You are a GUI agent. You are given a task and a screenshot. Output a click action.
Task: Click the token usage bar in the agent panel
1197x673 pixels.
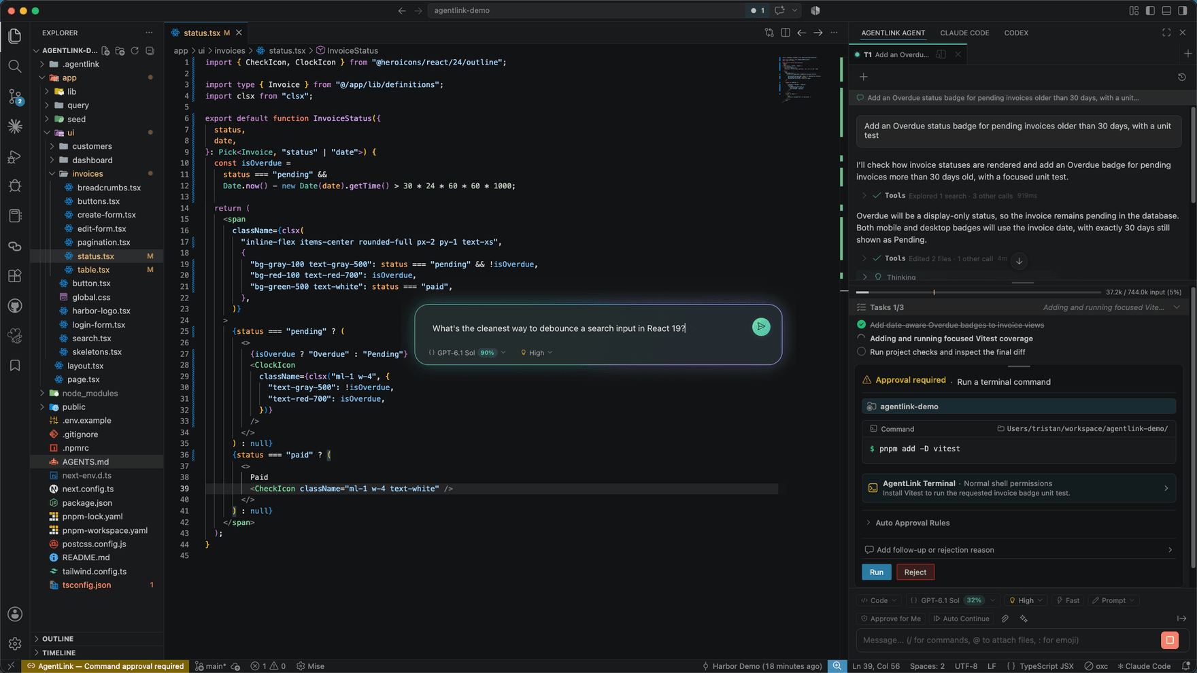[978, 292]
